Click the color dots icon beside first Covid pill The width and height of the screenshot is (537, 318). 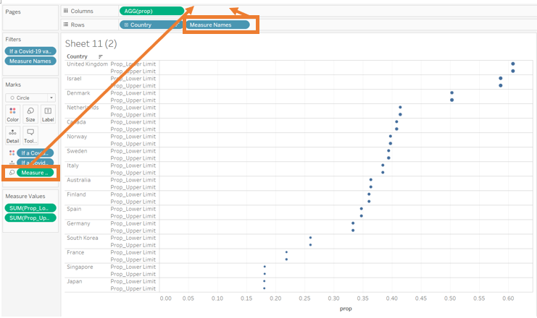[12, 152]
